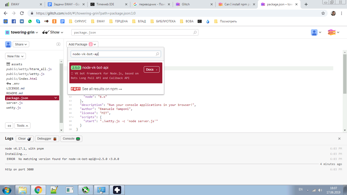
Task: Open the Mail.ru bookmark icon
Action: (x=6, y=21)
